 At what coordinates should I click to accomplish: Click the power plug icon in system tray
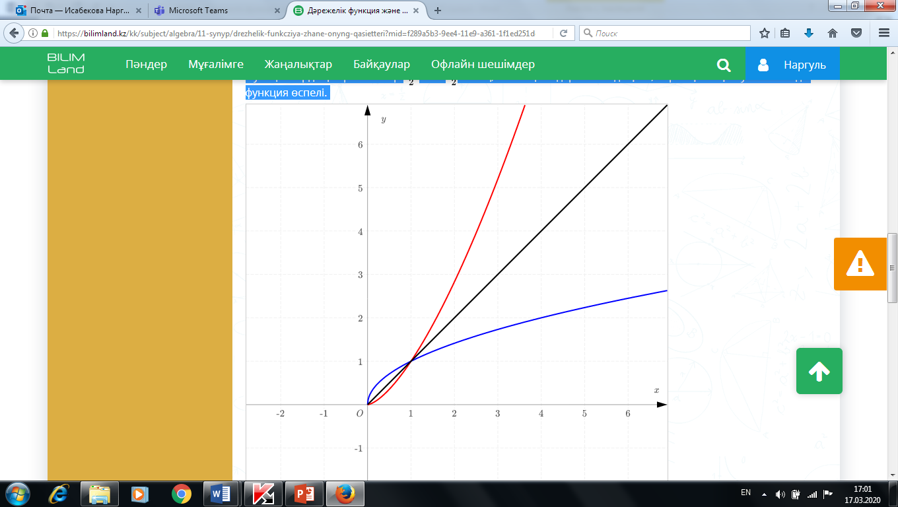pos(796,494)
